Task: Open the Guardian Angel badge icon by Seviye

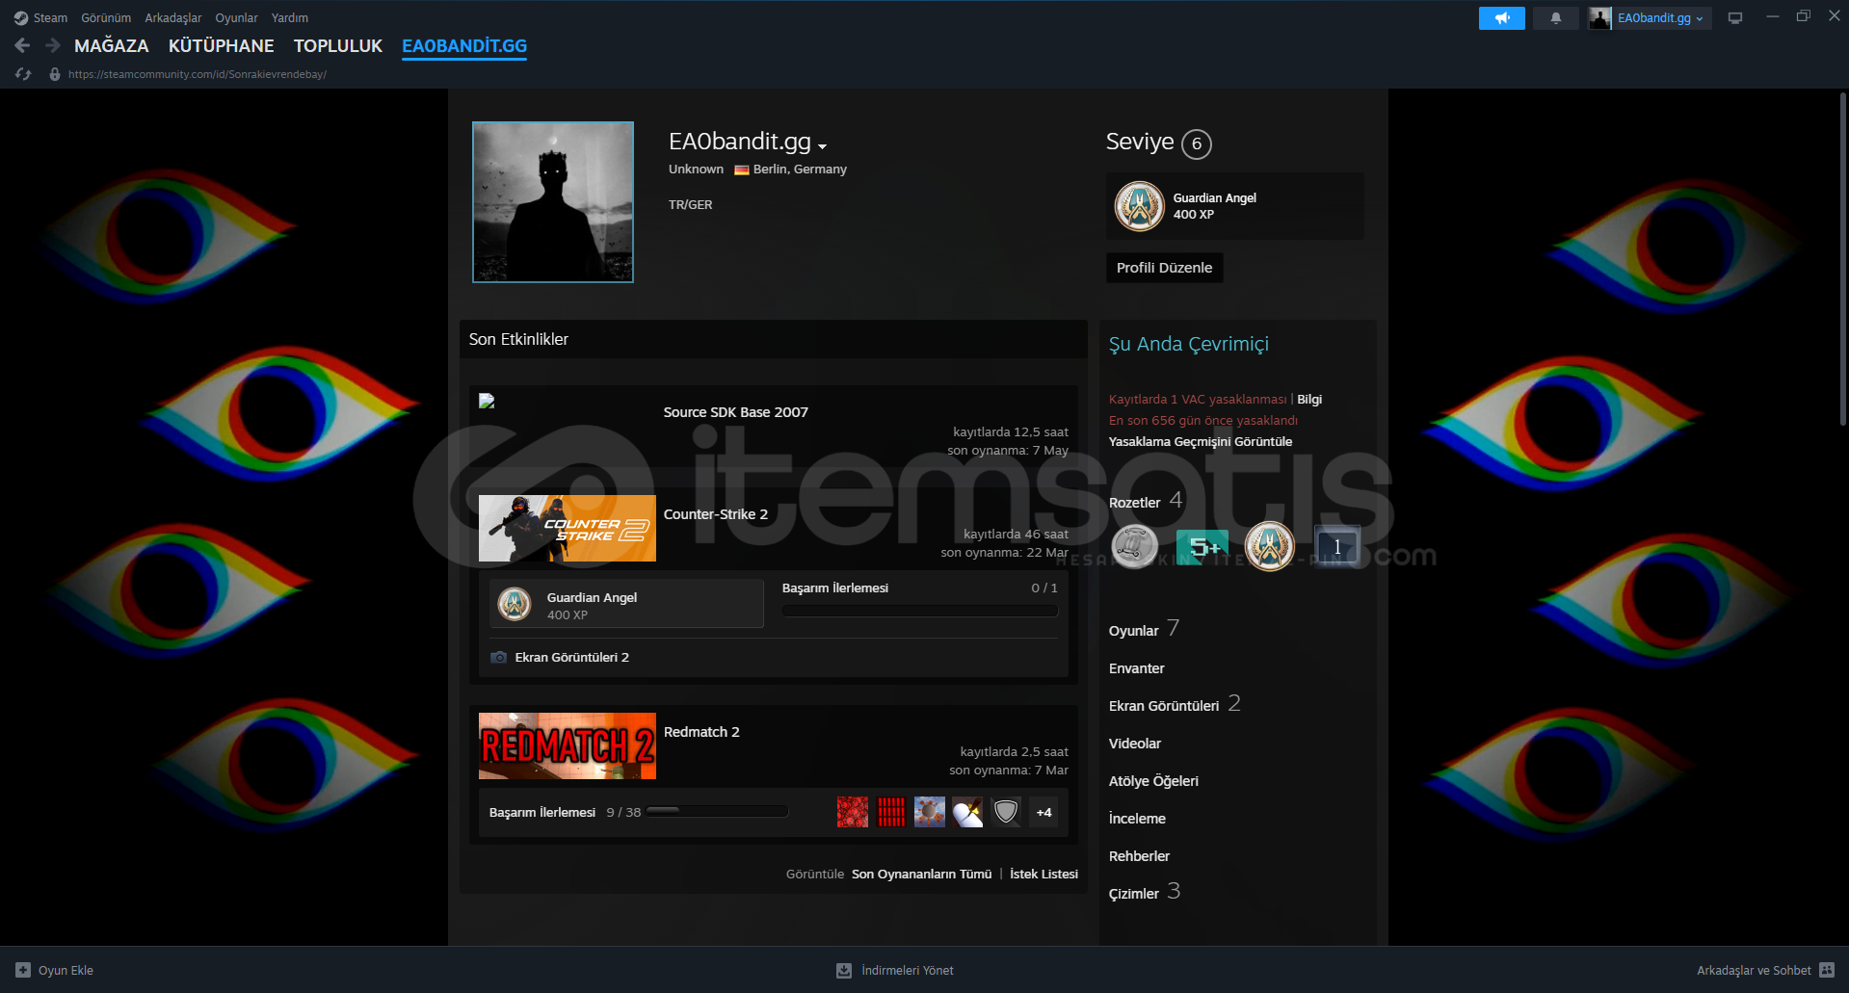Action: [1139, 206]
